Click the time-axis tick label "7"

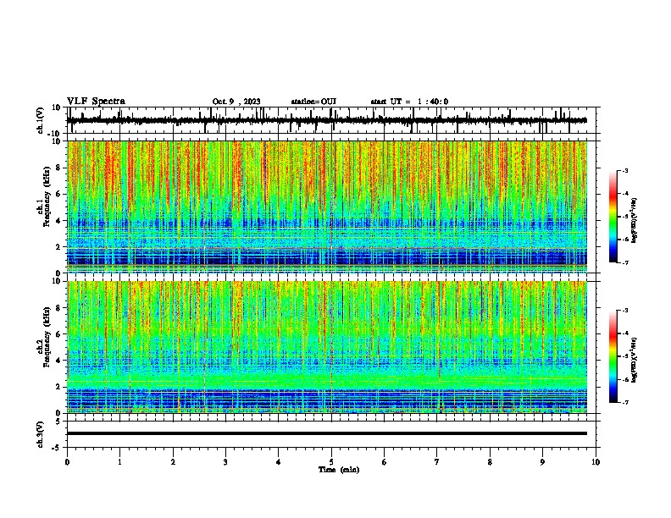(x=437, y=462)
